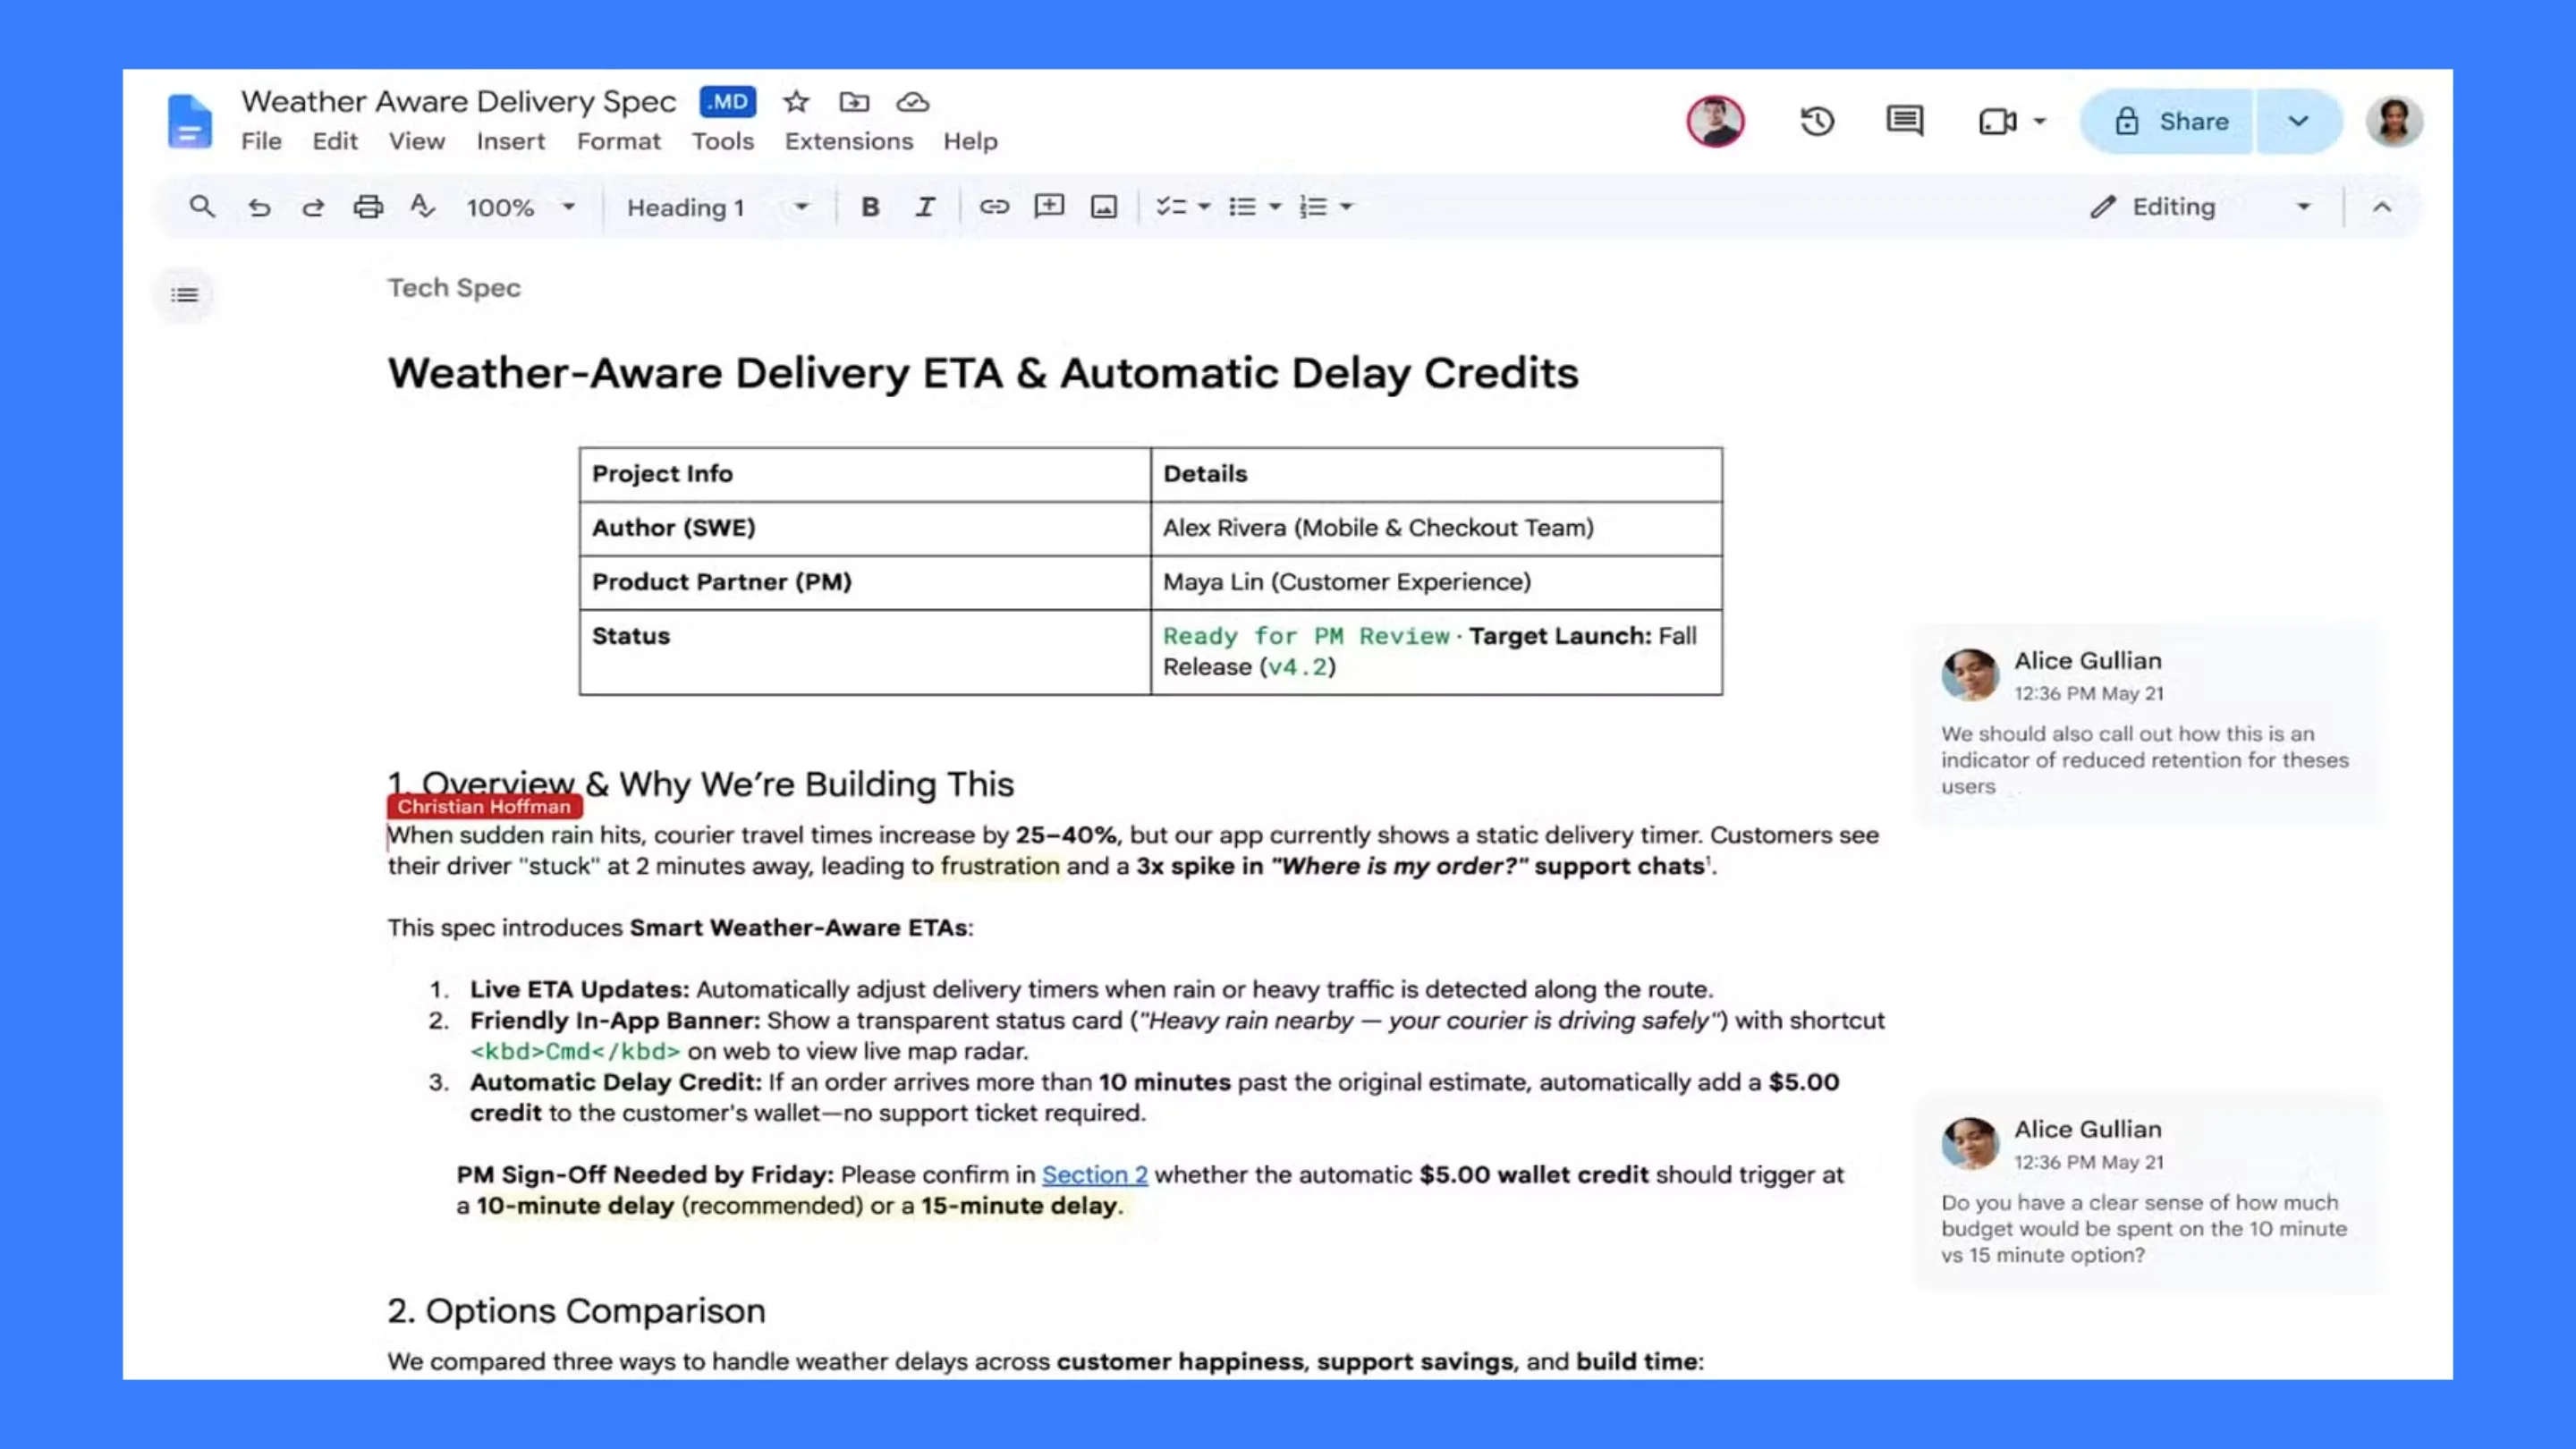Screen dimensions: 2576x1449
Task: Click the 'Ready for PM Review' status text
Action: tap(1306, 636)
